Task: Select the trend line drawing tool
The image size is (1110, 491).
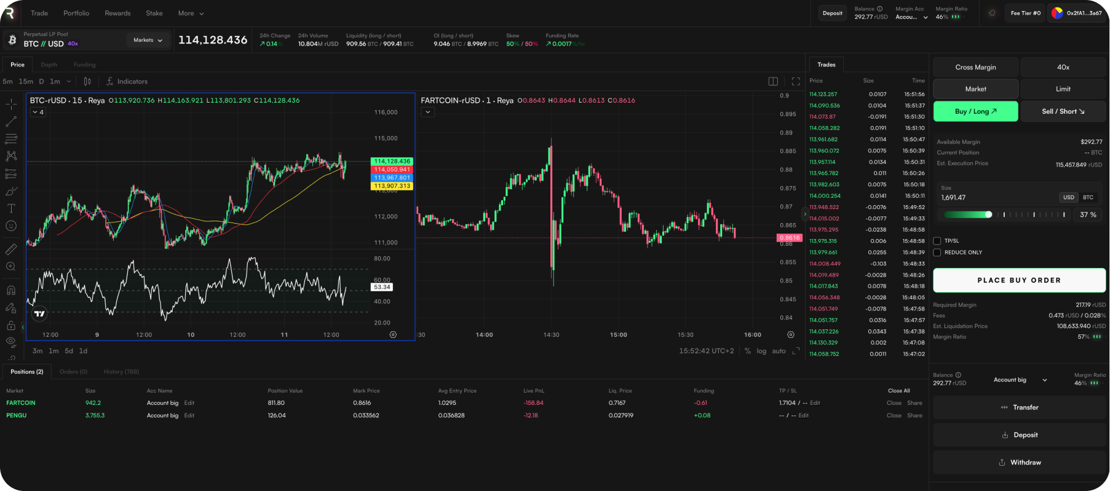Action: point(11,122)
